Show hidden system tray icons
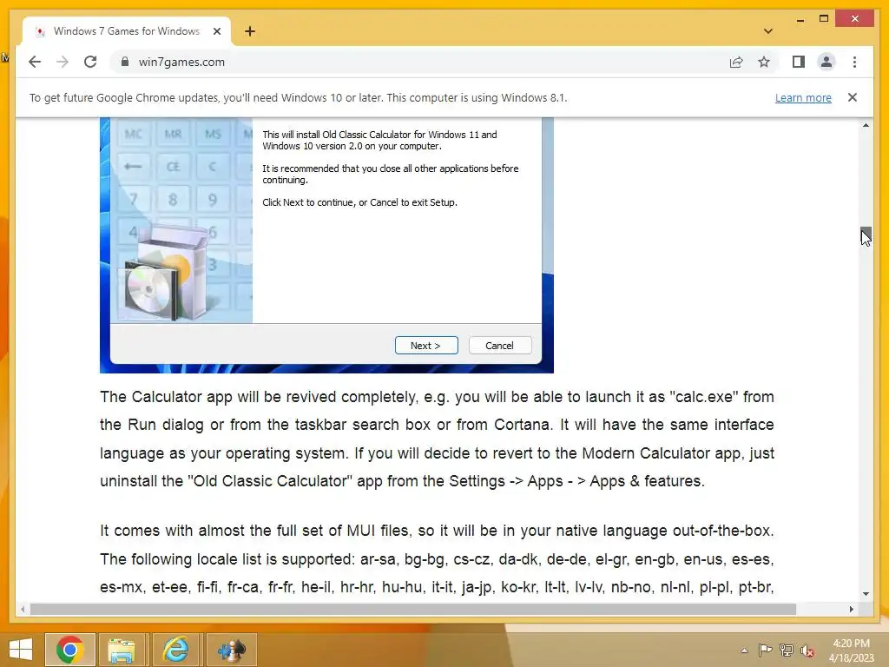Image resolution: width=889 pixels, height=667 pixels. pos(744,650)
